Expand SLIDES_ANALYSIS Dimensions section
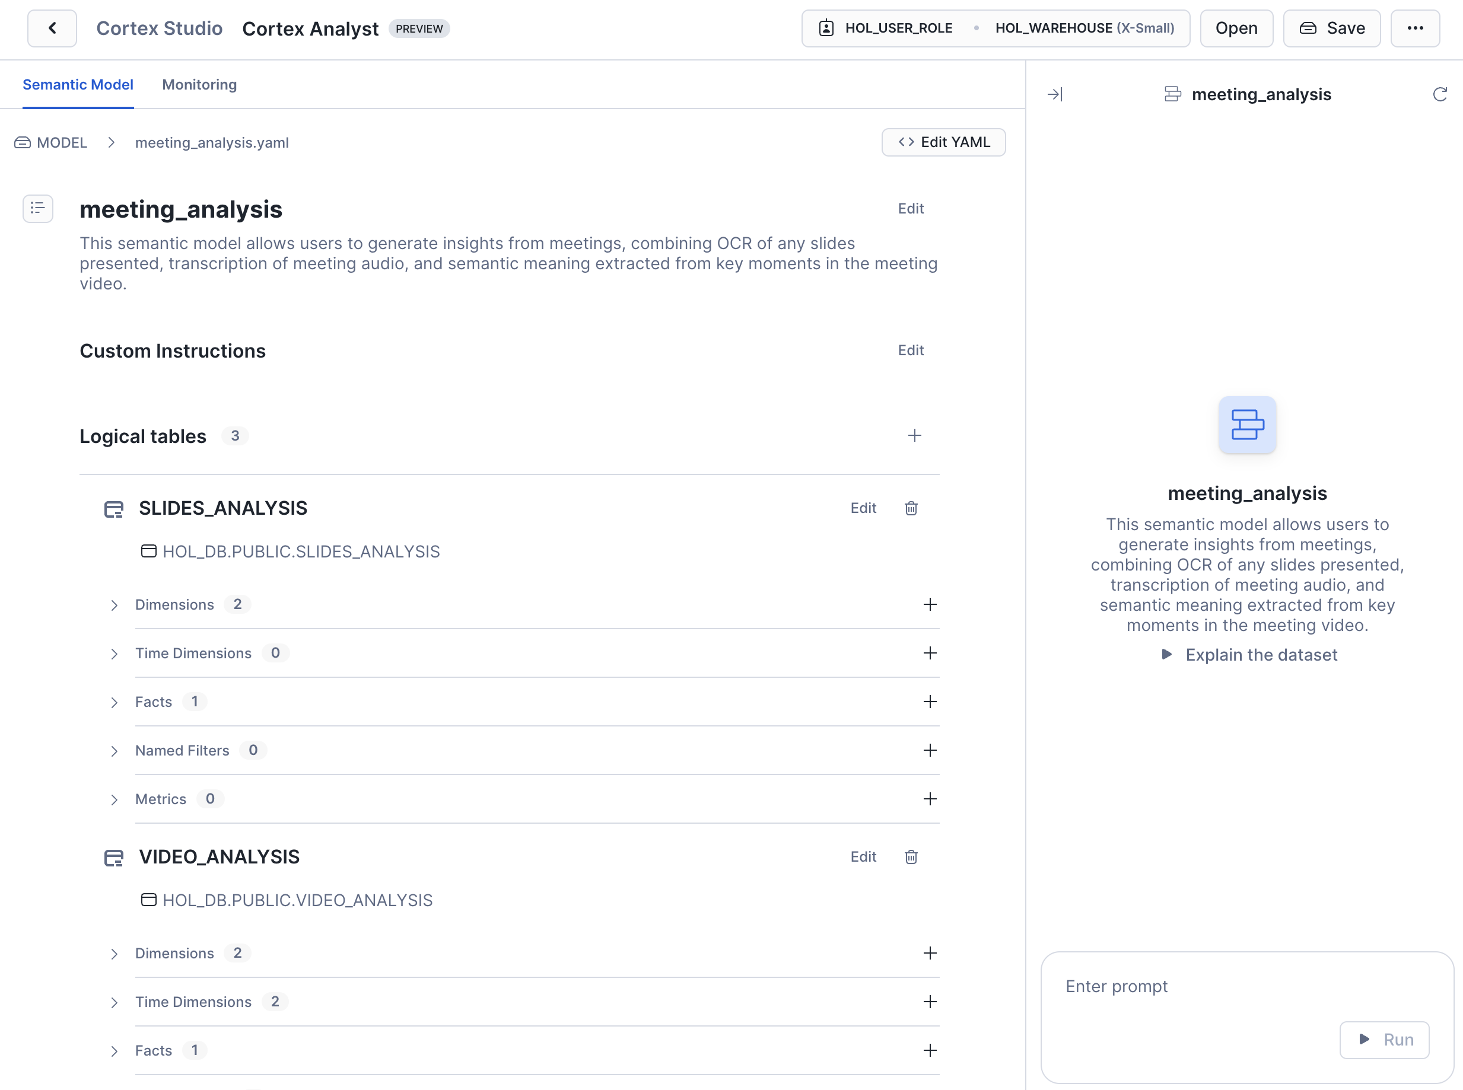 (x=114, y=605)
